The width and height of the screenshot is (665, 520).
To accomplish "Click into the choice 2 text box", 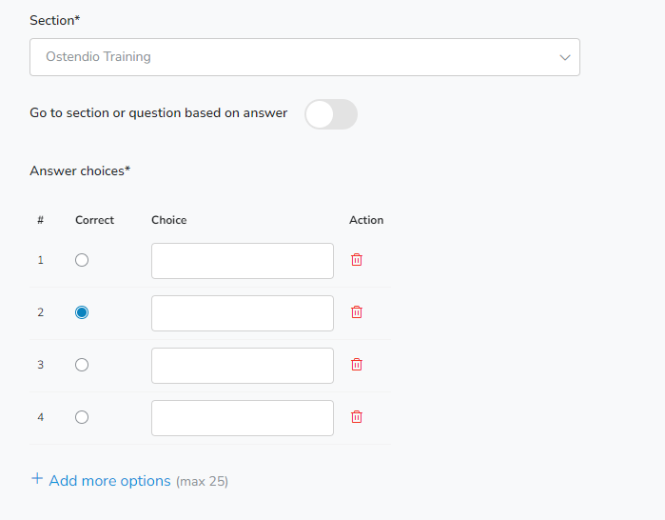I will point(243,313).
